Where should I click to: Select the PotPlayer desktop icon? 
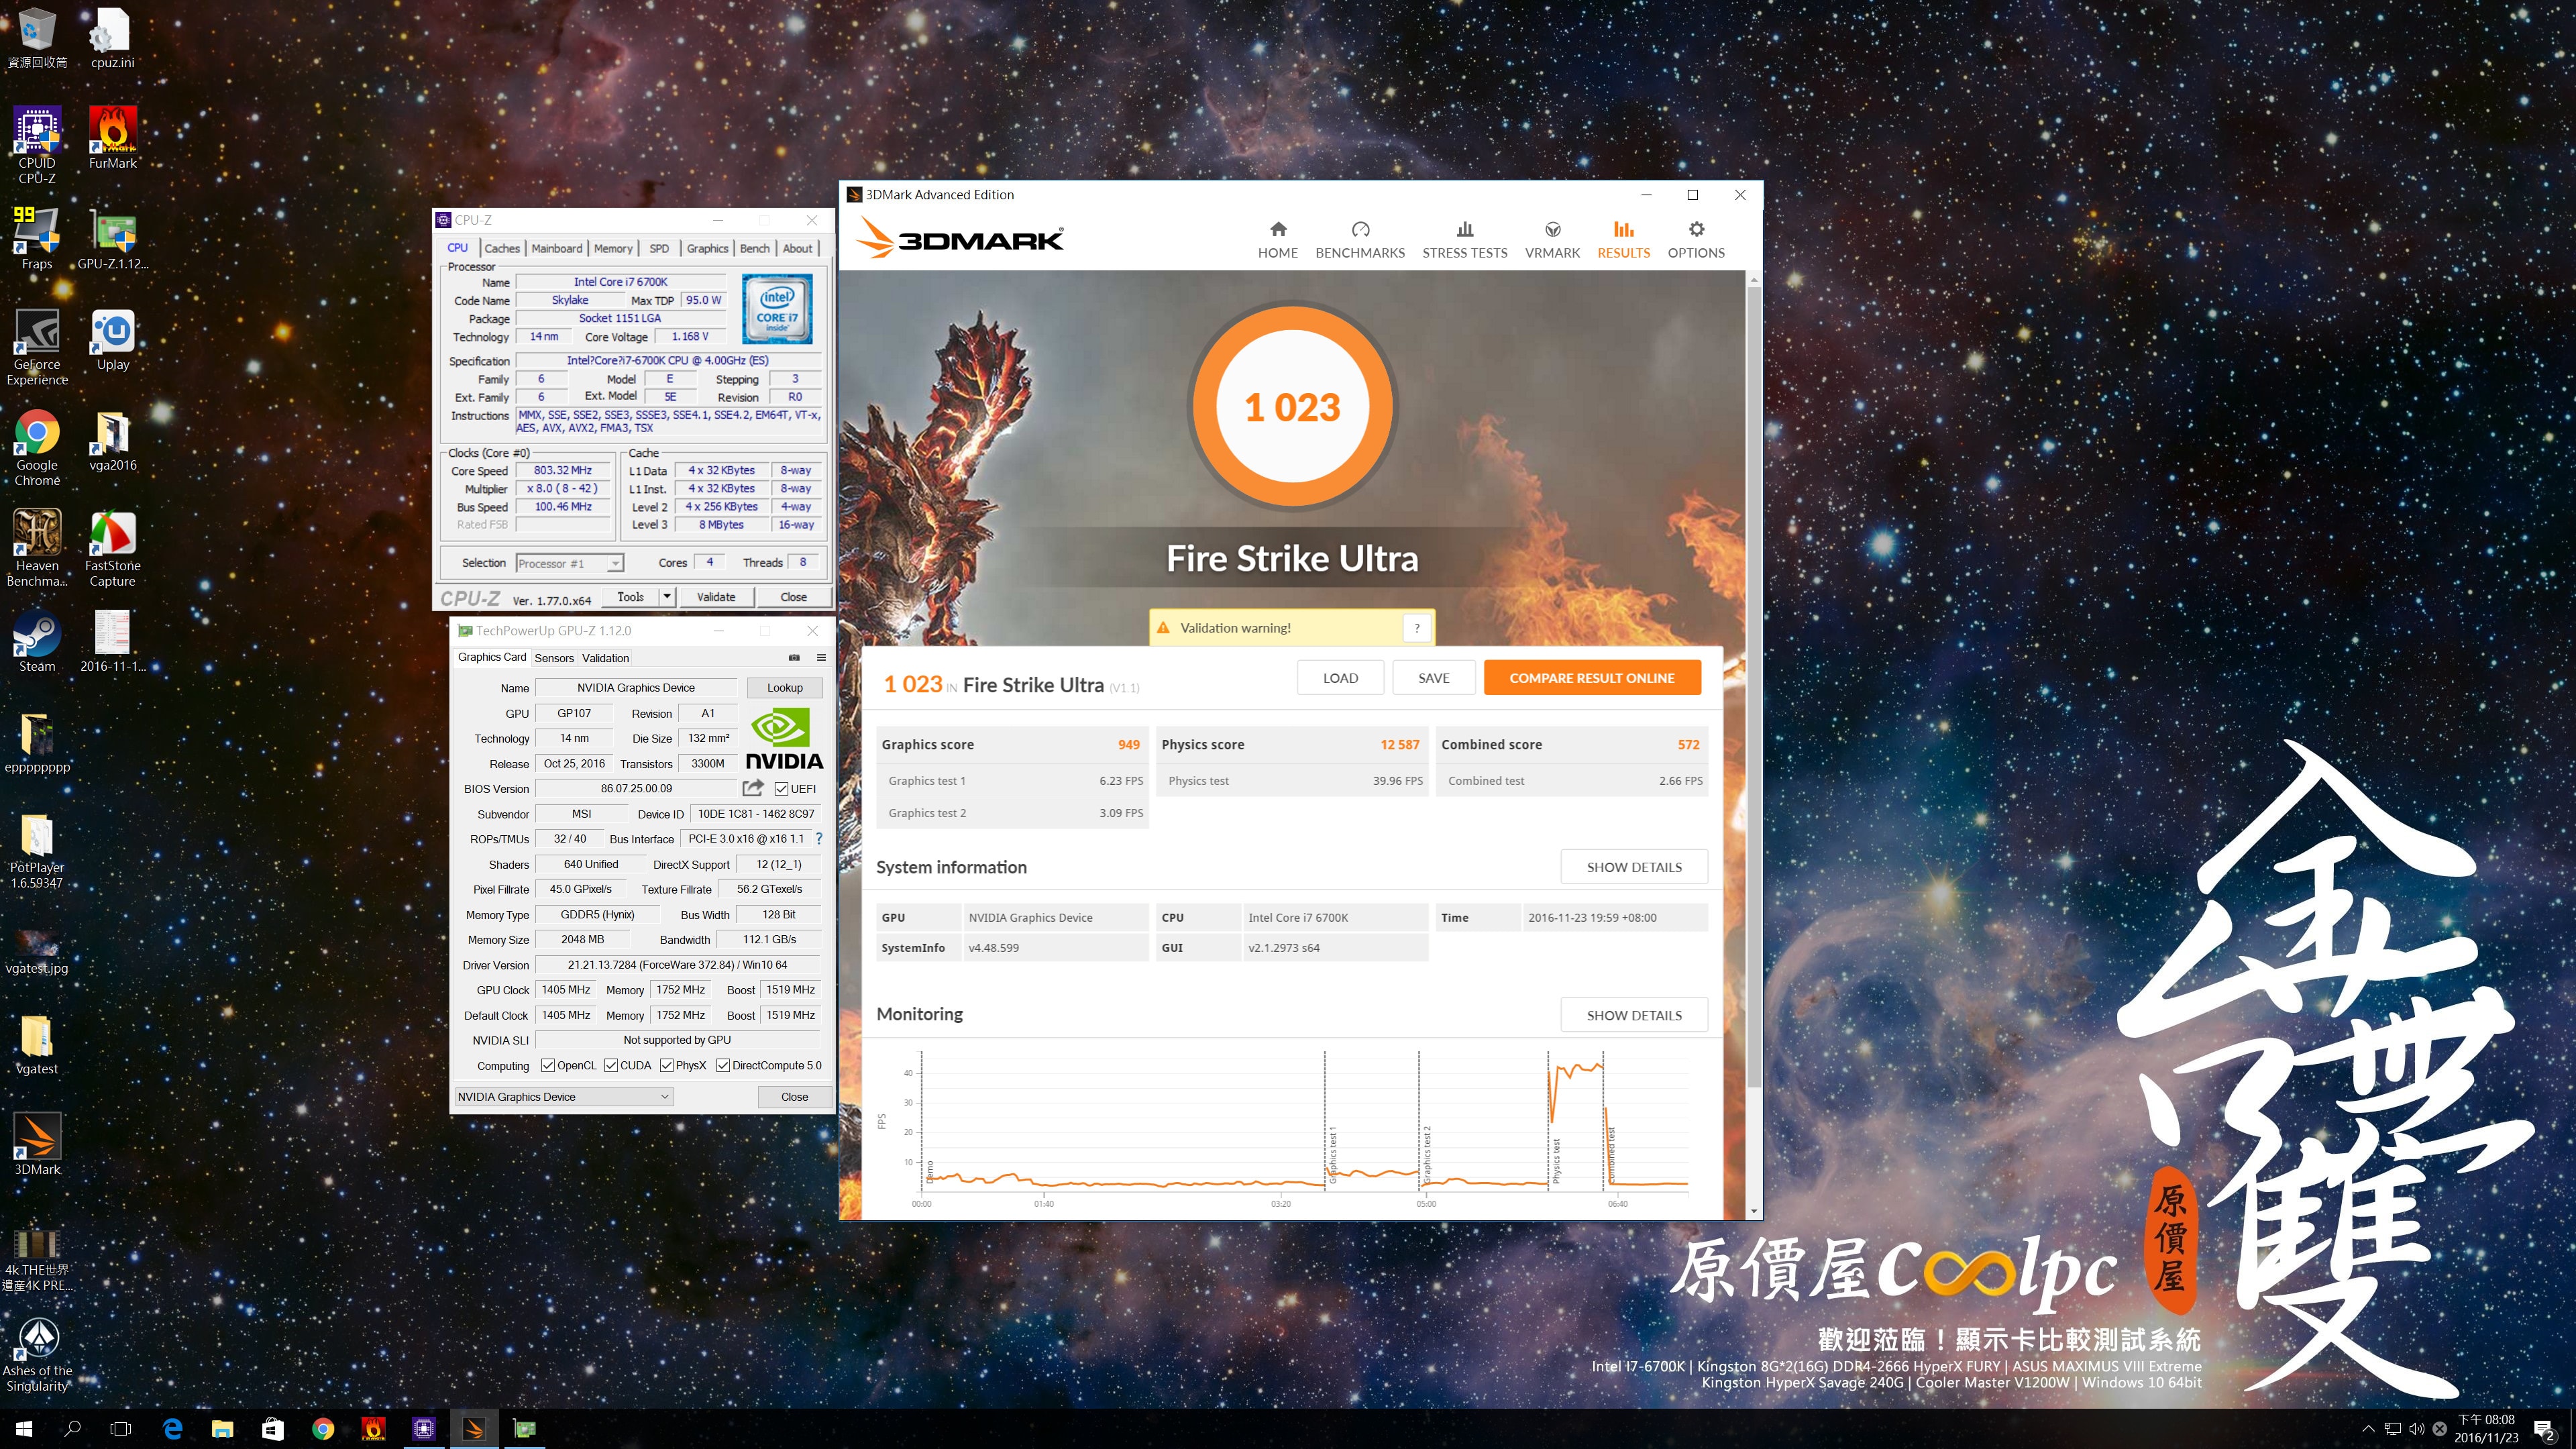pyautogui.click(x=37, y=850)
